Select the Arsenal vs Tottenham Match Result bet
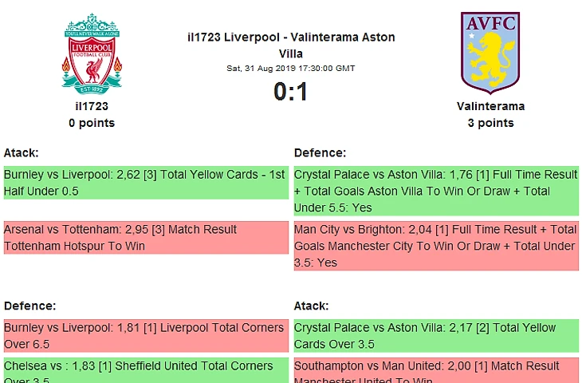 144,238
